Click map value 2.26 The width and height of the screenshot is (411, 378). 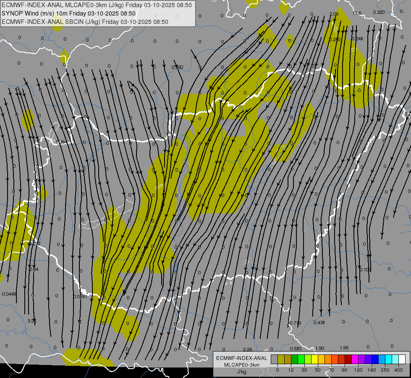(x=247, y=349)
